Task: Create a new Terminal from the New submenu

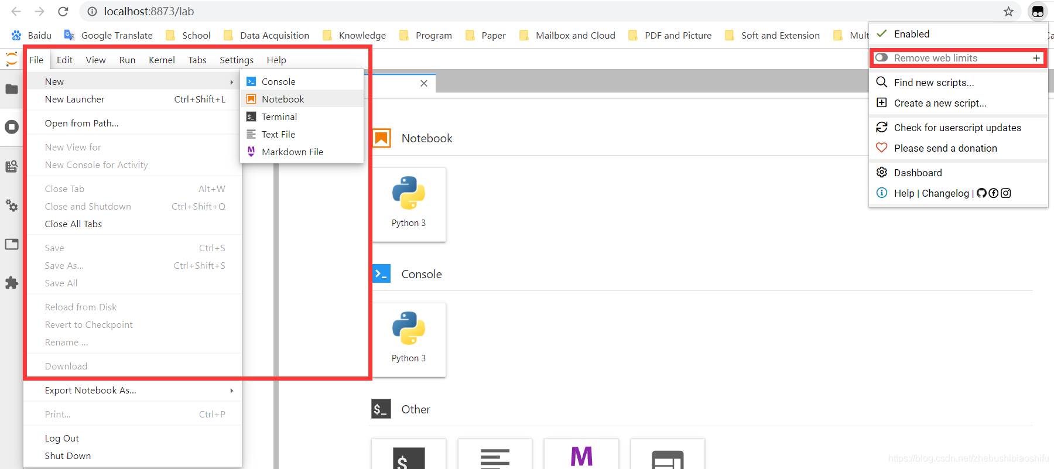Action: (x=302, y=117)
